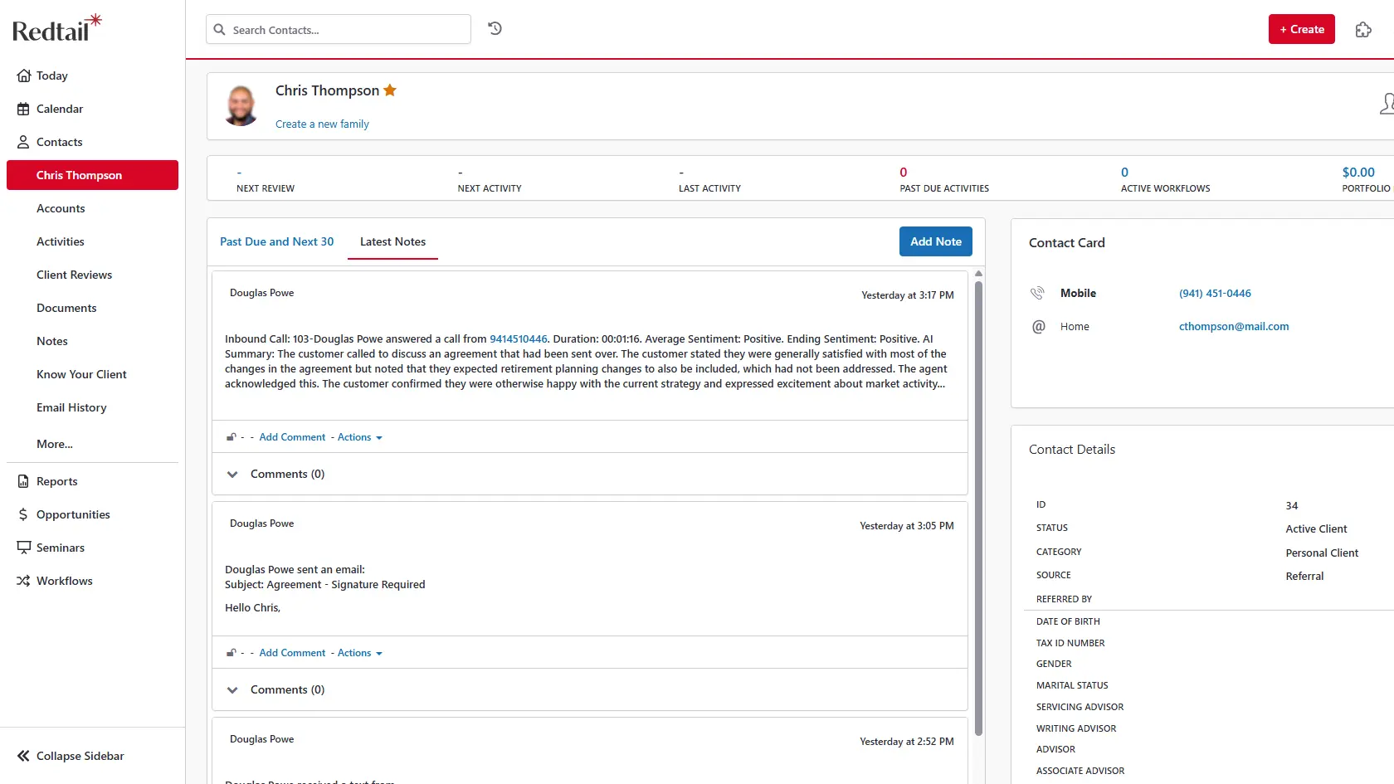Viewport: 1394px width, 784px height.
Task: Click the Yesterday at 3:17 PM timestamp
Action: click(x=907, y=295)
